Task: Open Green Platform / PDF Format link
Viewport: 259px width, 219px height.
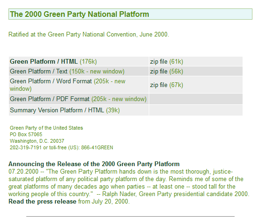Action: pyautogui.click(x=50, y=99)
